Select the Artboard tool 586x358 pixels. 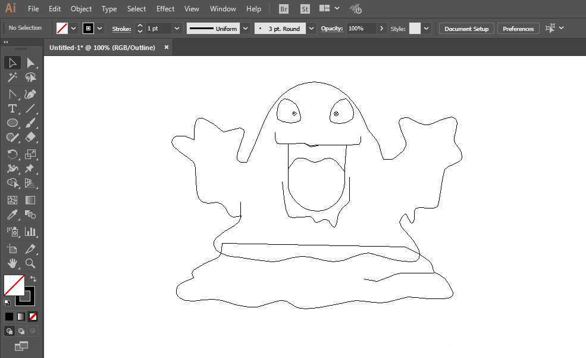tap(12, 249)
